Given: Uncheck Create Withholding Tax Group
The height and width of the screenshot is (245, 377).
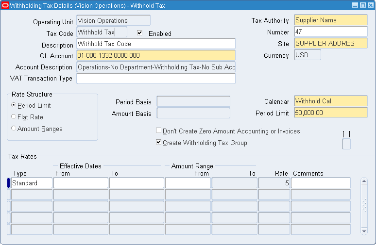Looking at the screenshot, I should [158, 143].
